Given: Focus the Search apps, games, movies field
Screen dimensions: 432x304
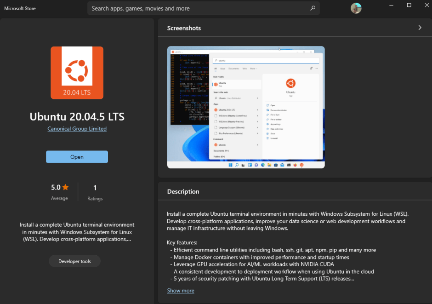Looking at the screenshot, I should 198,8.
